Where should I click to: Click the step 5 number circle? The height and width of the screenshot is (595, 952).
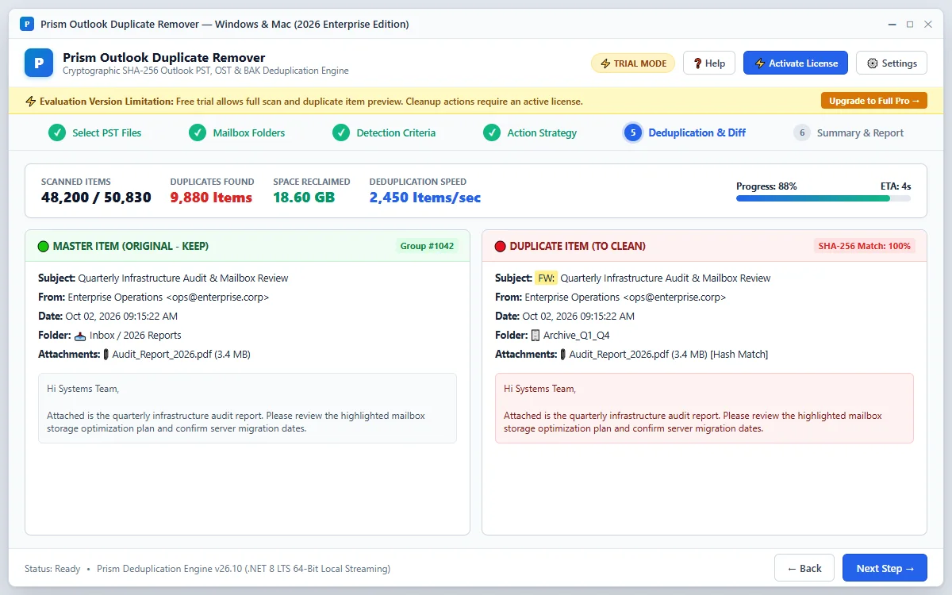click(632, 132)
